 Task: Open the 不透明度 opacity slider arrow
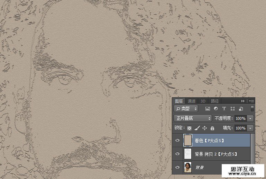pyautogui.click(x=250, y=118)
